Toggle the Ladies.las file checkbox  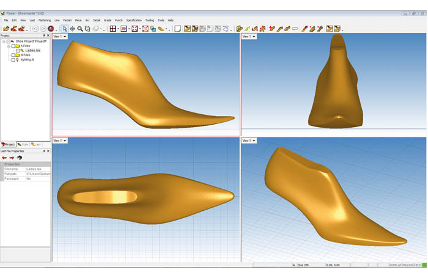coord(18,50)
